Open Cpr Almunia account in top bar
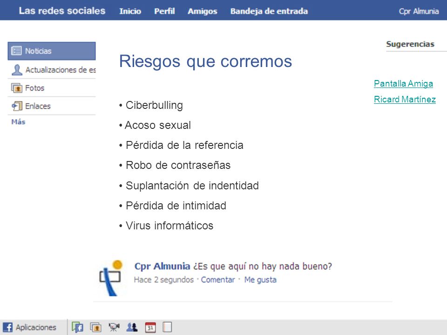This screenshot has height=335, width=447. [419, 11]
